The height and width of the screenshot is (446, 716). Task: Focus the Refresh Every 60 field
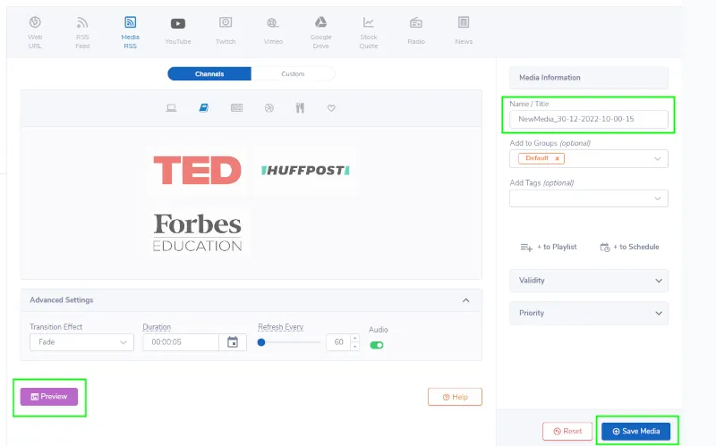click(x=338, y=342)
